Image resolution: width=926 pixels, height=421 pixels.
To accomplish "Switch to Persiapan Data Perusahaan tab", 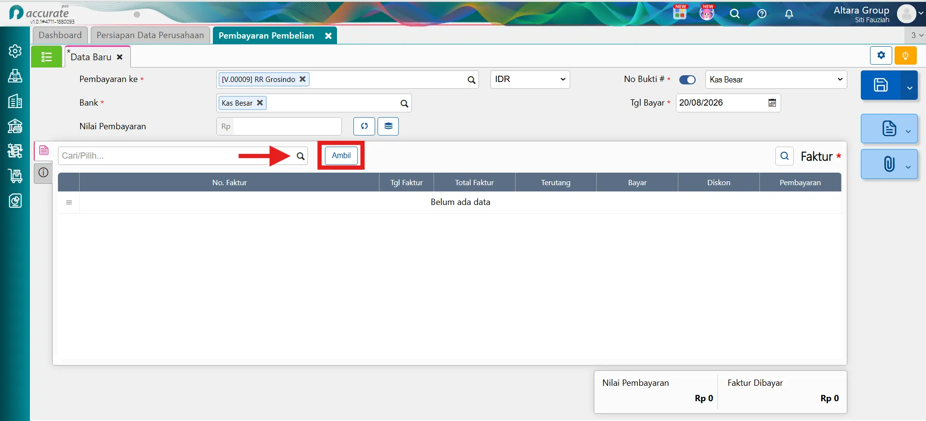I will [150, 35].
